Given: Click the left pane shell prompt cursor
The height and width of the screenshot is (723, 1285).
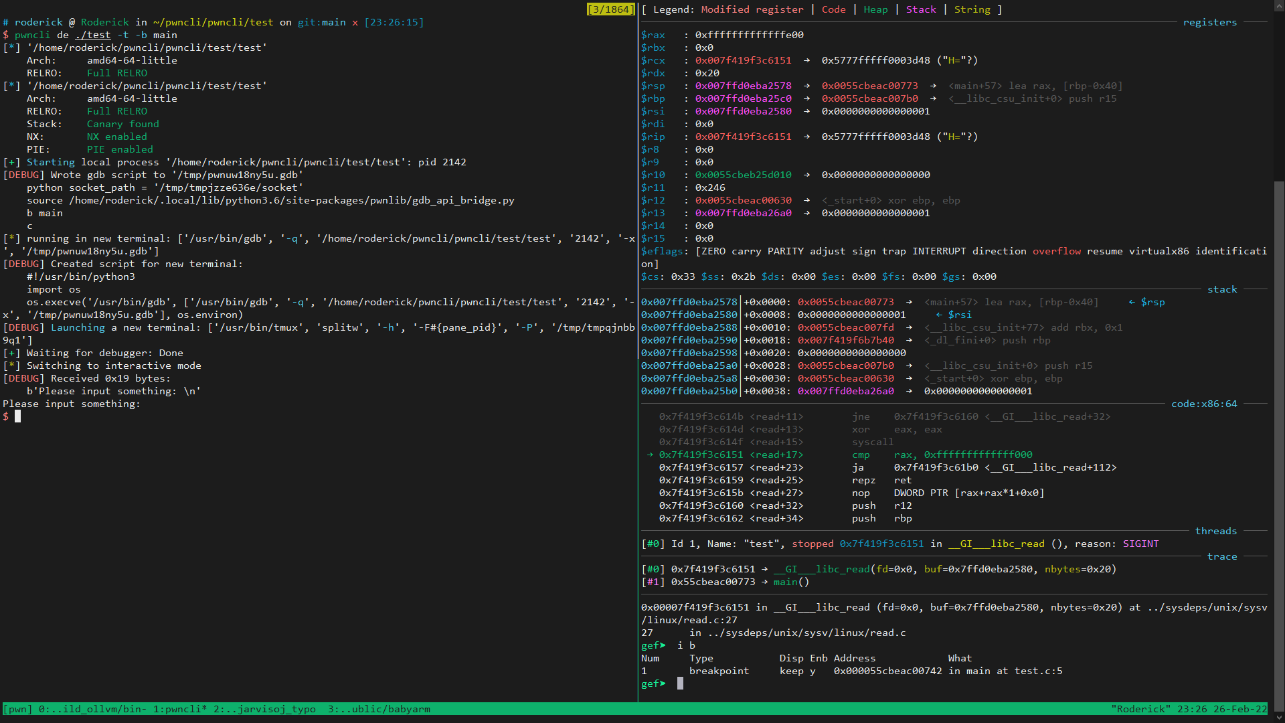Looking at the screenshot, I should pos(18,416).
